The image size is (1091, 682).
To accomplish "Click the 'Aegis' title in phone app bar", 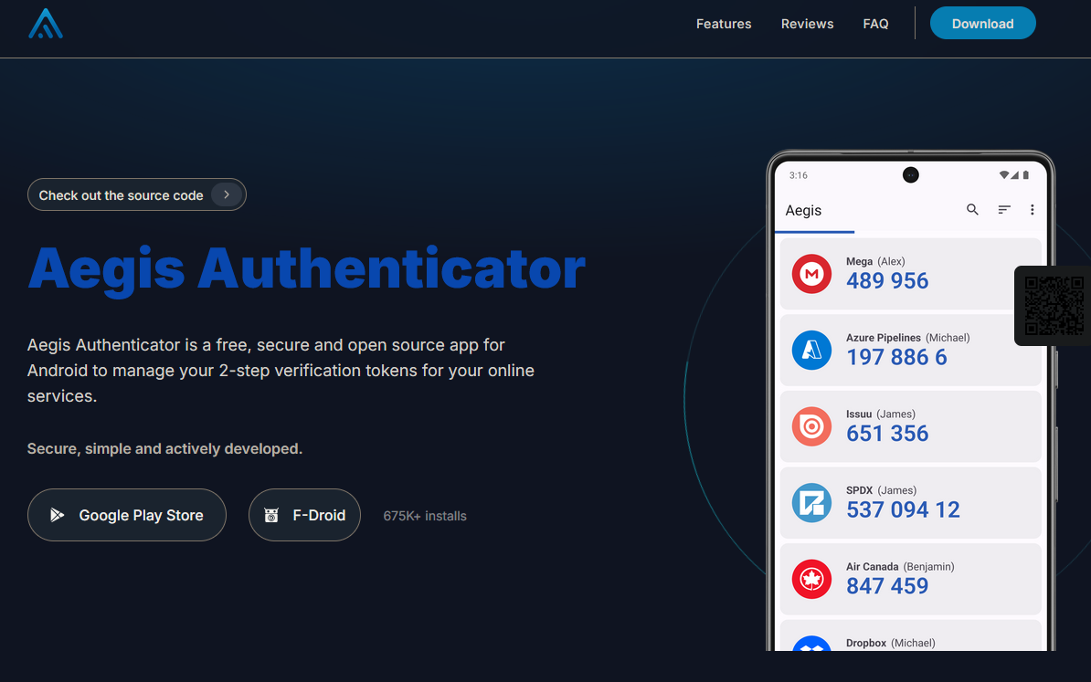I will pos(803,211).
